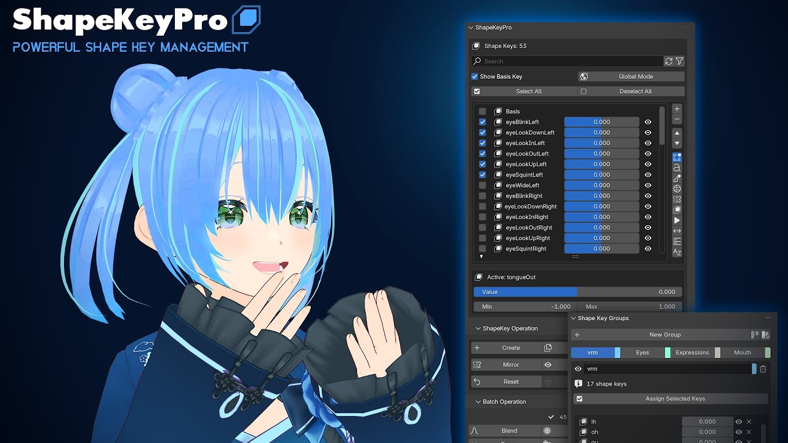Image resolution: width=788 pixels, height=443 pixels.
Task: Click the New Group button
Action: 660,335
